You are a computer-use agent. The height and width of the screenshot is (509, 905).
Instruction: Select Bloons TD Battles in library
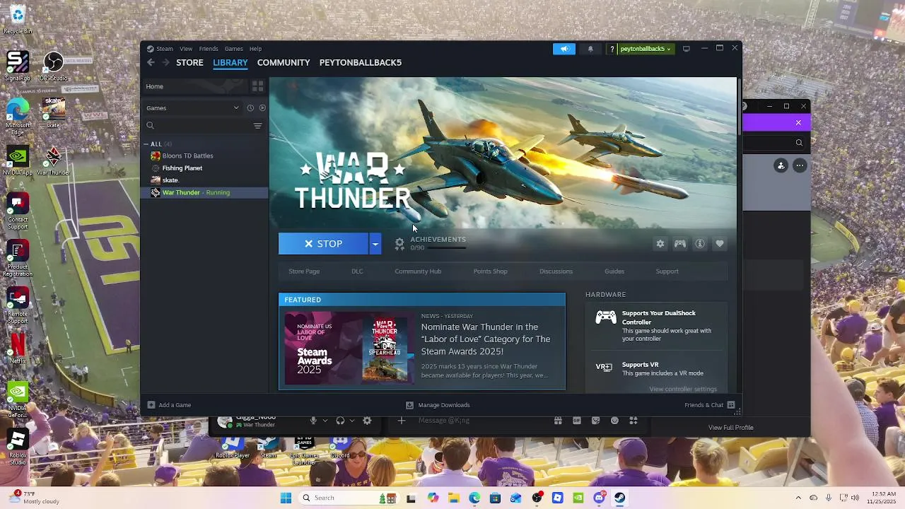pyautogui.click(x=187, y=156)
